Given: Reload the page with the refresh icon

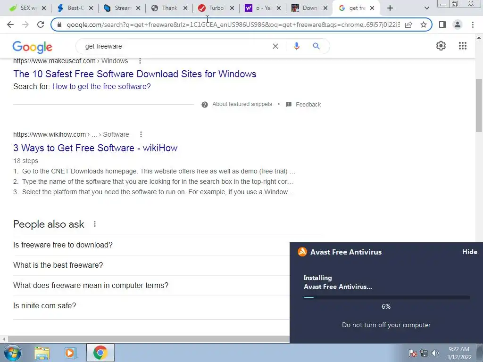Looking at the screenshot, I should point(41,25).
